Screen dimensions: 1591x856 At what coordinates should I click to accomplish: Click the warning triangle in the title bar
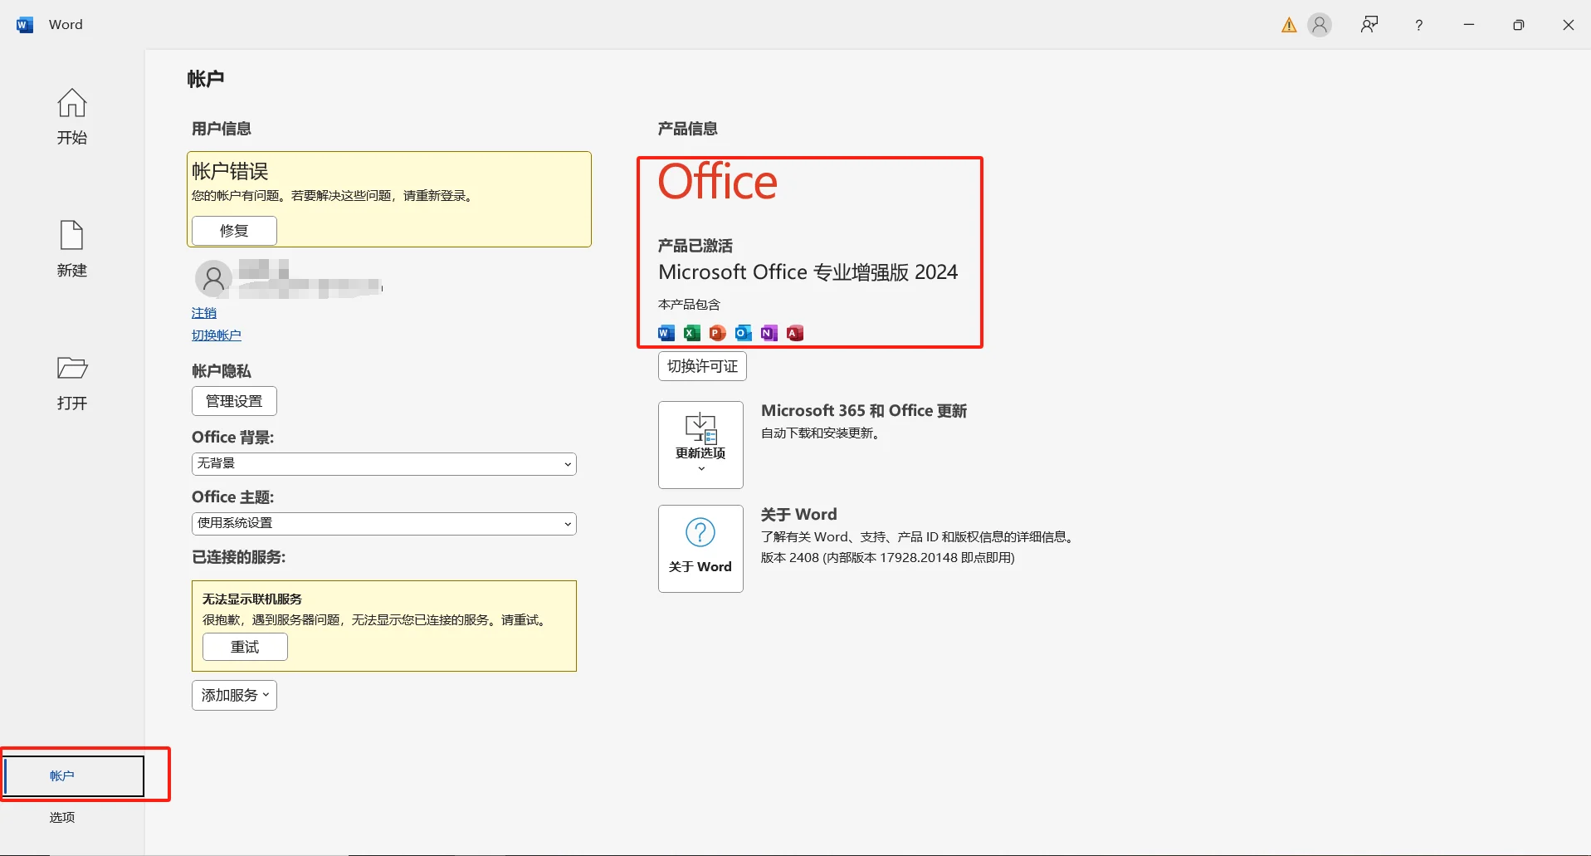1287,24
